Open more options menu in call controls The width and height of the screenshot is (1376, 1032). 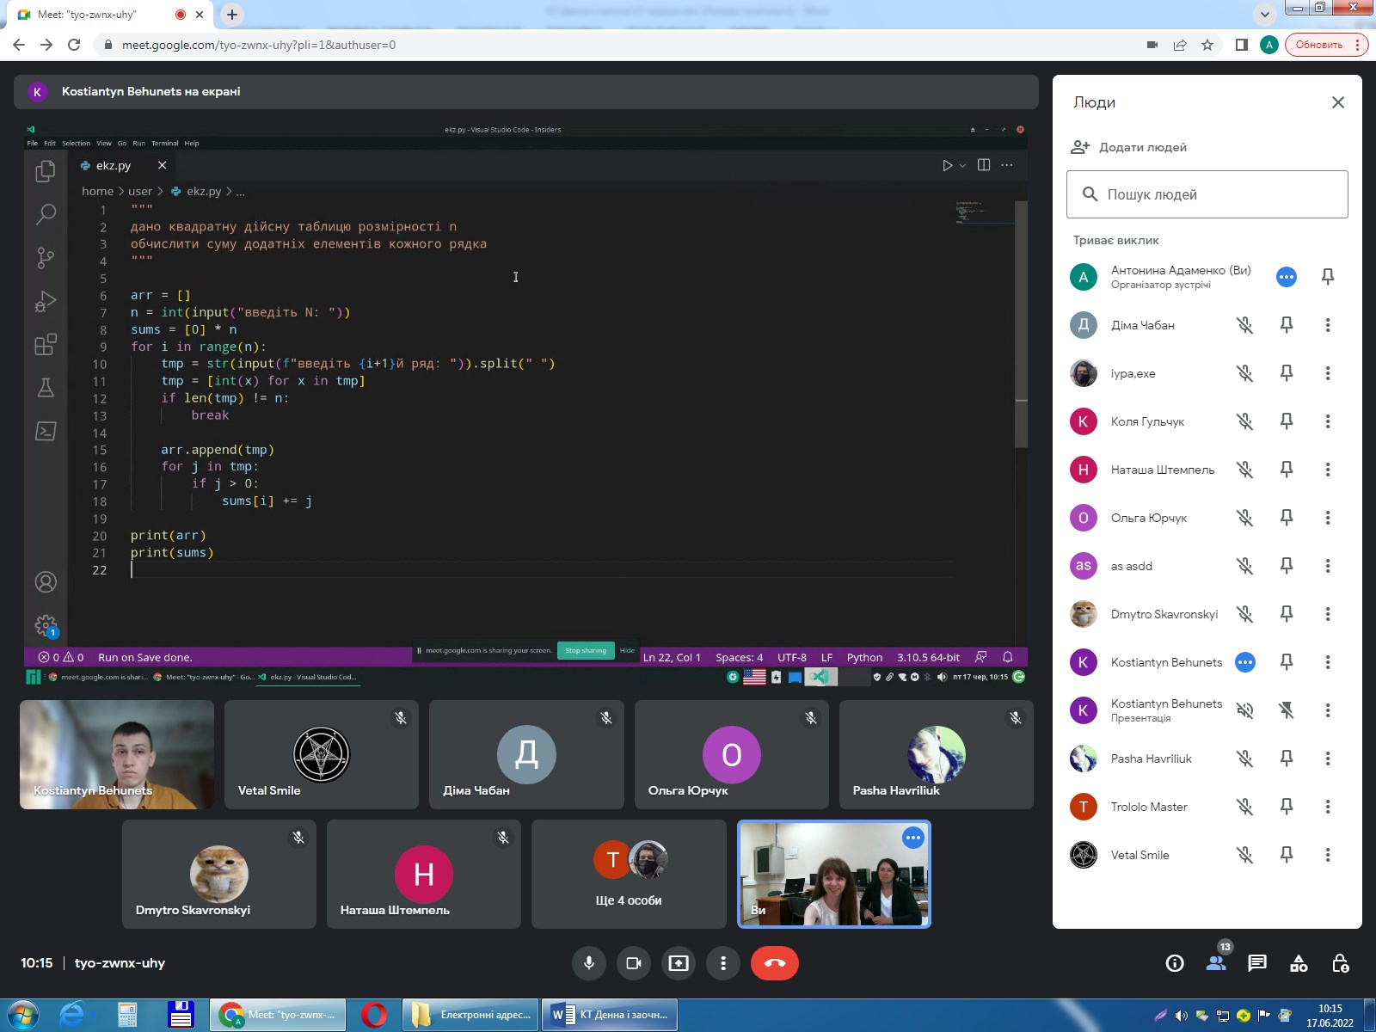pyautogui.click(x=723, y=963)
